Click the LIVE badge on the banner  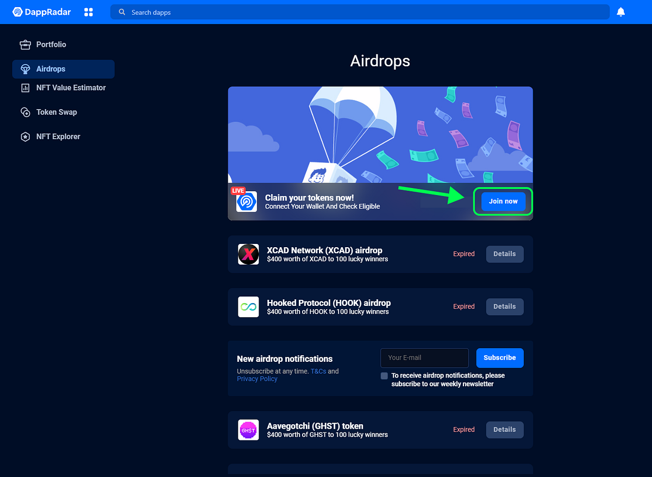coord(238,191)
